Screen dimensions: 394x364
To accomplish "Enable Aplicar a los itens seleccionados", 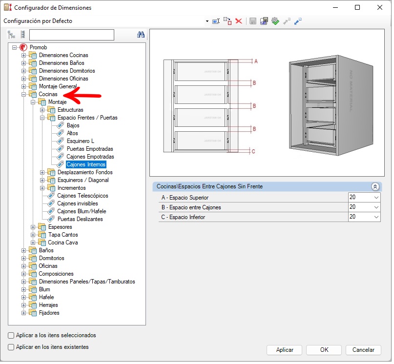I will click(11, 336).
